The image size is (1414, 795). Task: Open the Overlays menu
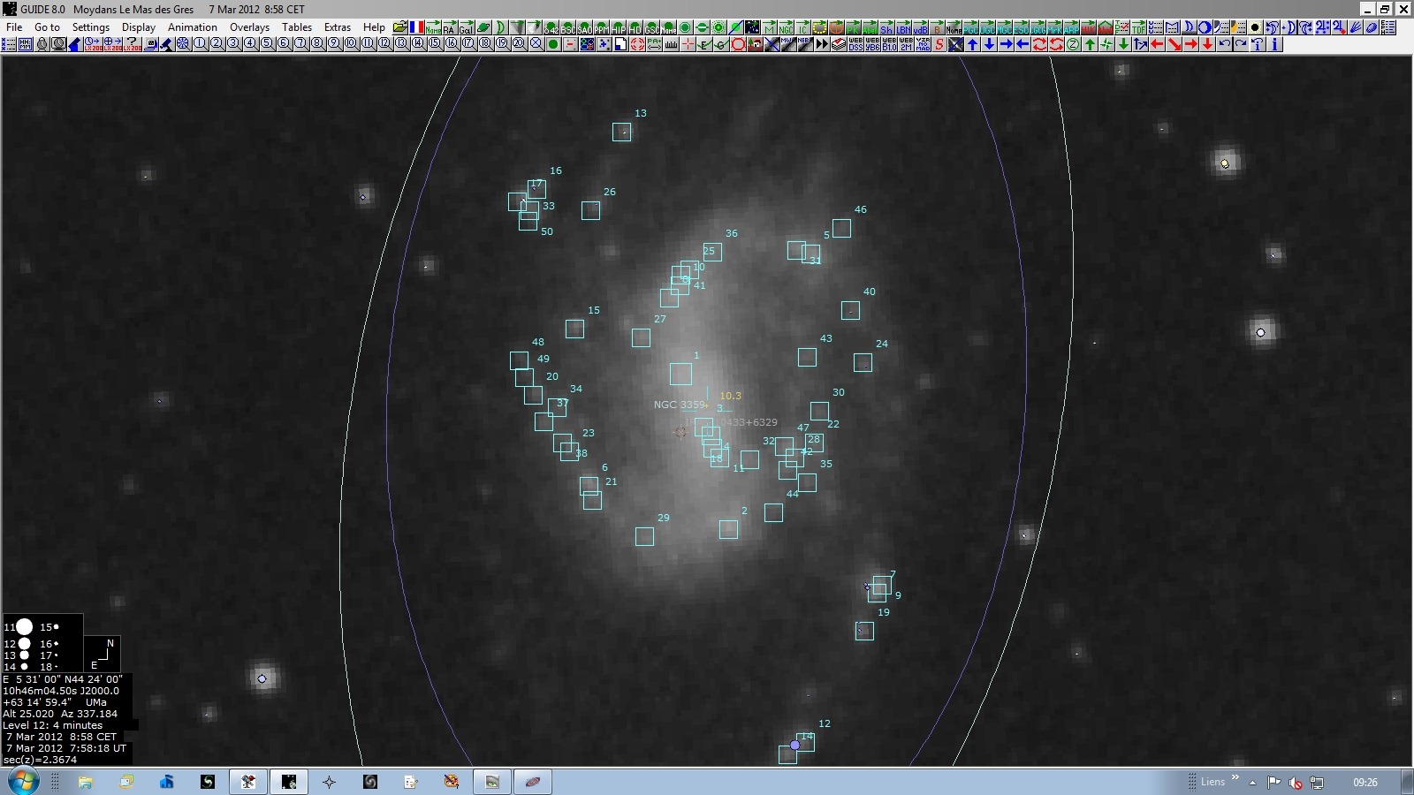[x=249, y=27]
